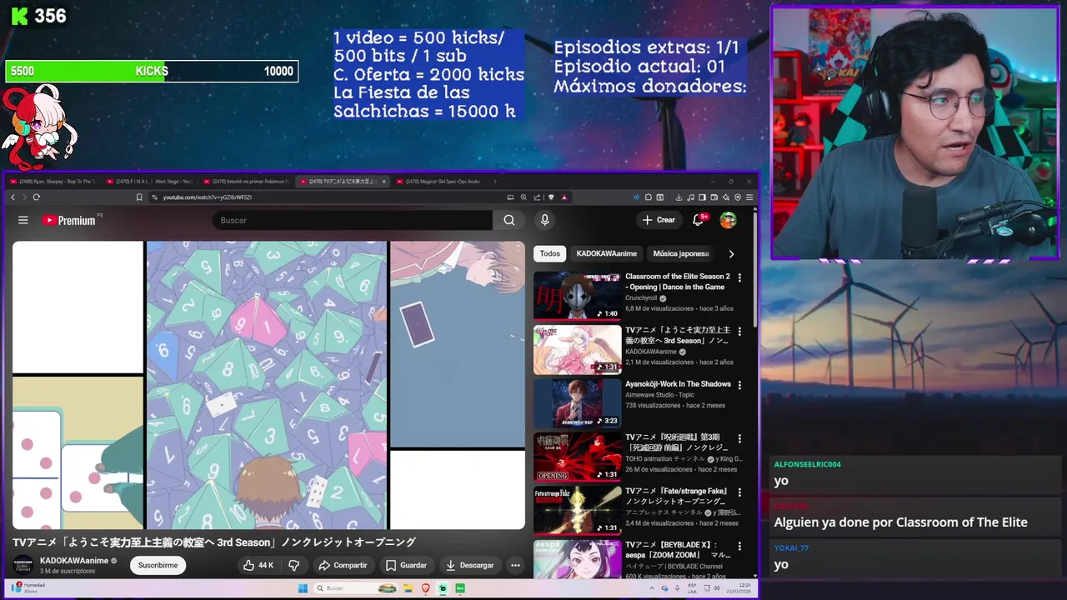Open options for 2,1 M views 3rd Season video

tap(739, 332)
